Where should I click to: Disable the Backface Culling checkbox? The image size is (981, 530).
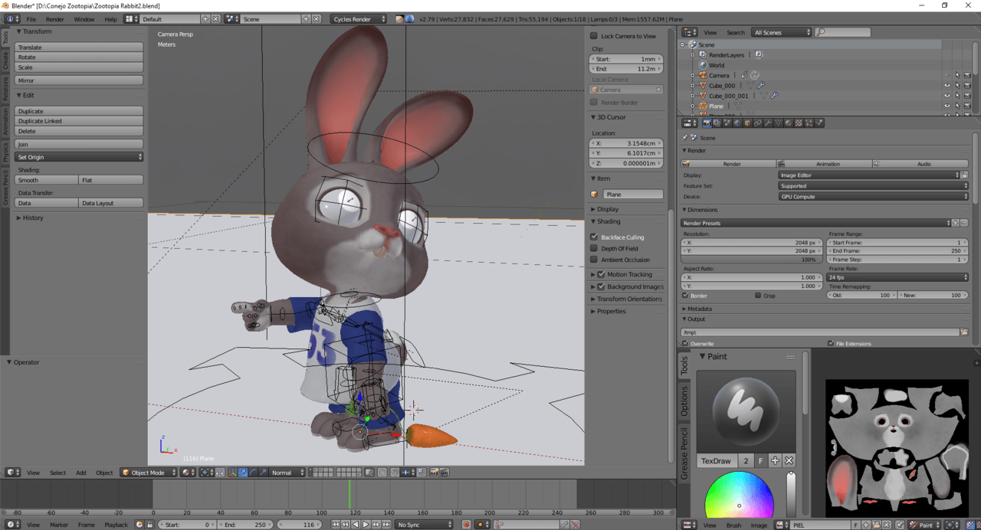pos(594,237)
